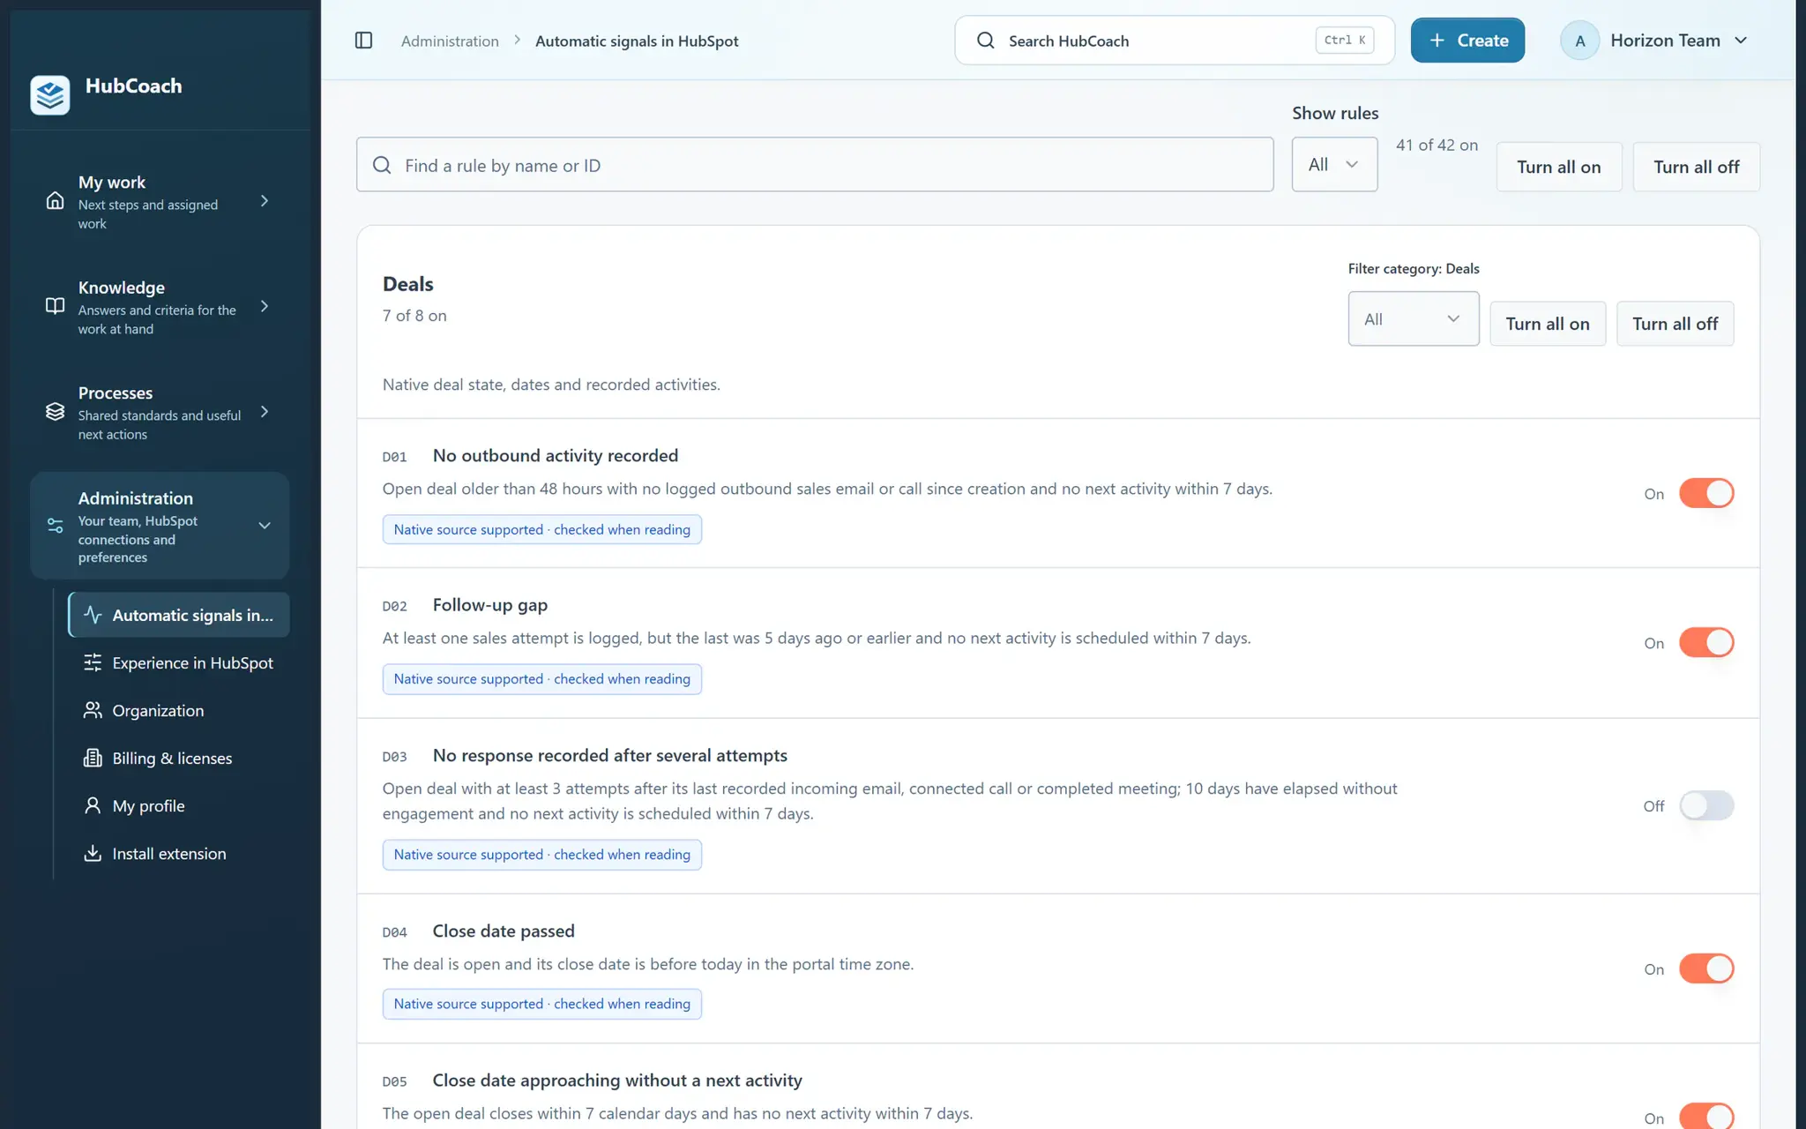Click Deals category Turn all off button

pos(1675,324)
